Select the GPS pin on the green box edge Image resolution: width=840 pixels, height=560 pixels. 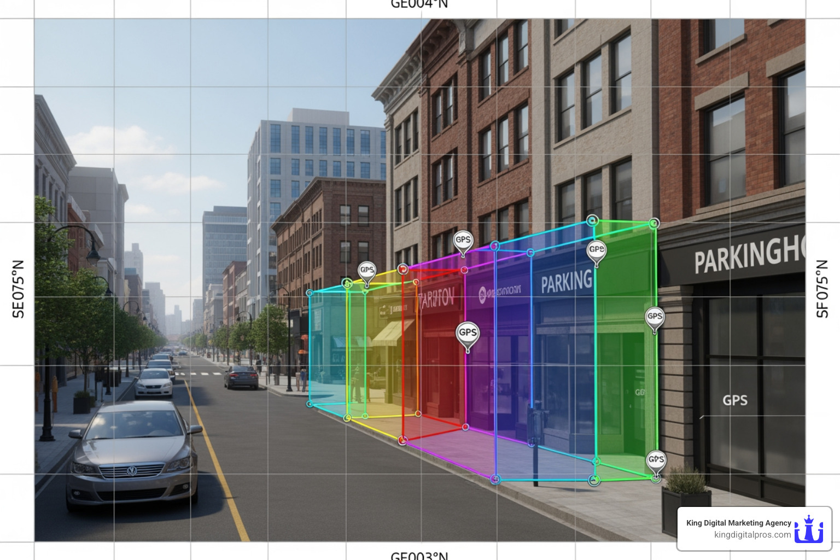(x=654, y=314)
